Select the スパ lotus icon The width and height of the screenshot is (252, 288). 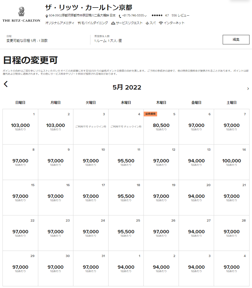(x=147, y=23)
